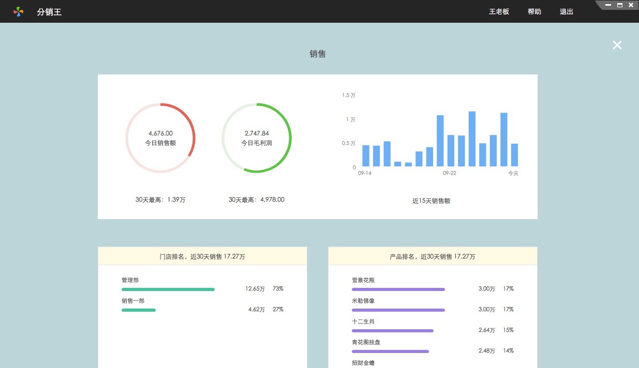Image resolution: width=639 pixels, height=368 pixels.
Task: Click the 门店排名 panel header
Action: click(202, 256)
